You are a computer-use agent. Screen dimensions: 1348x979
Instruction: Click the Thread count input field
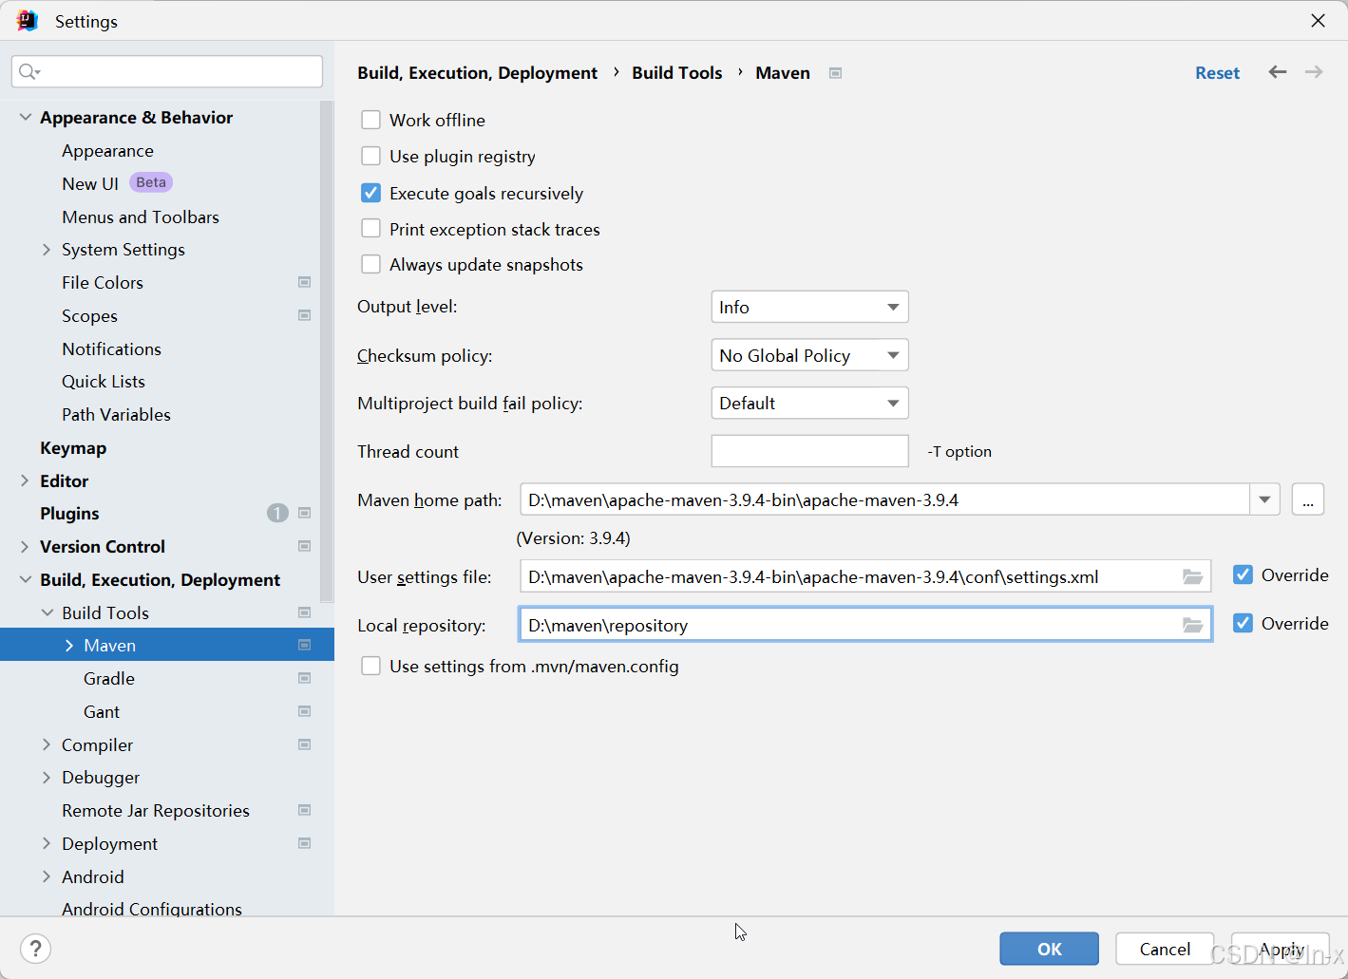809,451
